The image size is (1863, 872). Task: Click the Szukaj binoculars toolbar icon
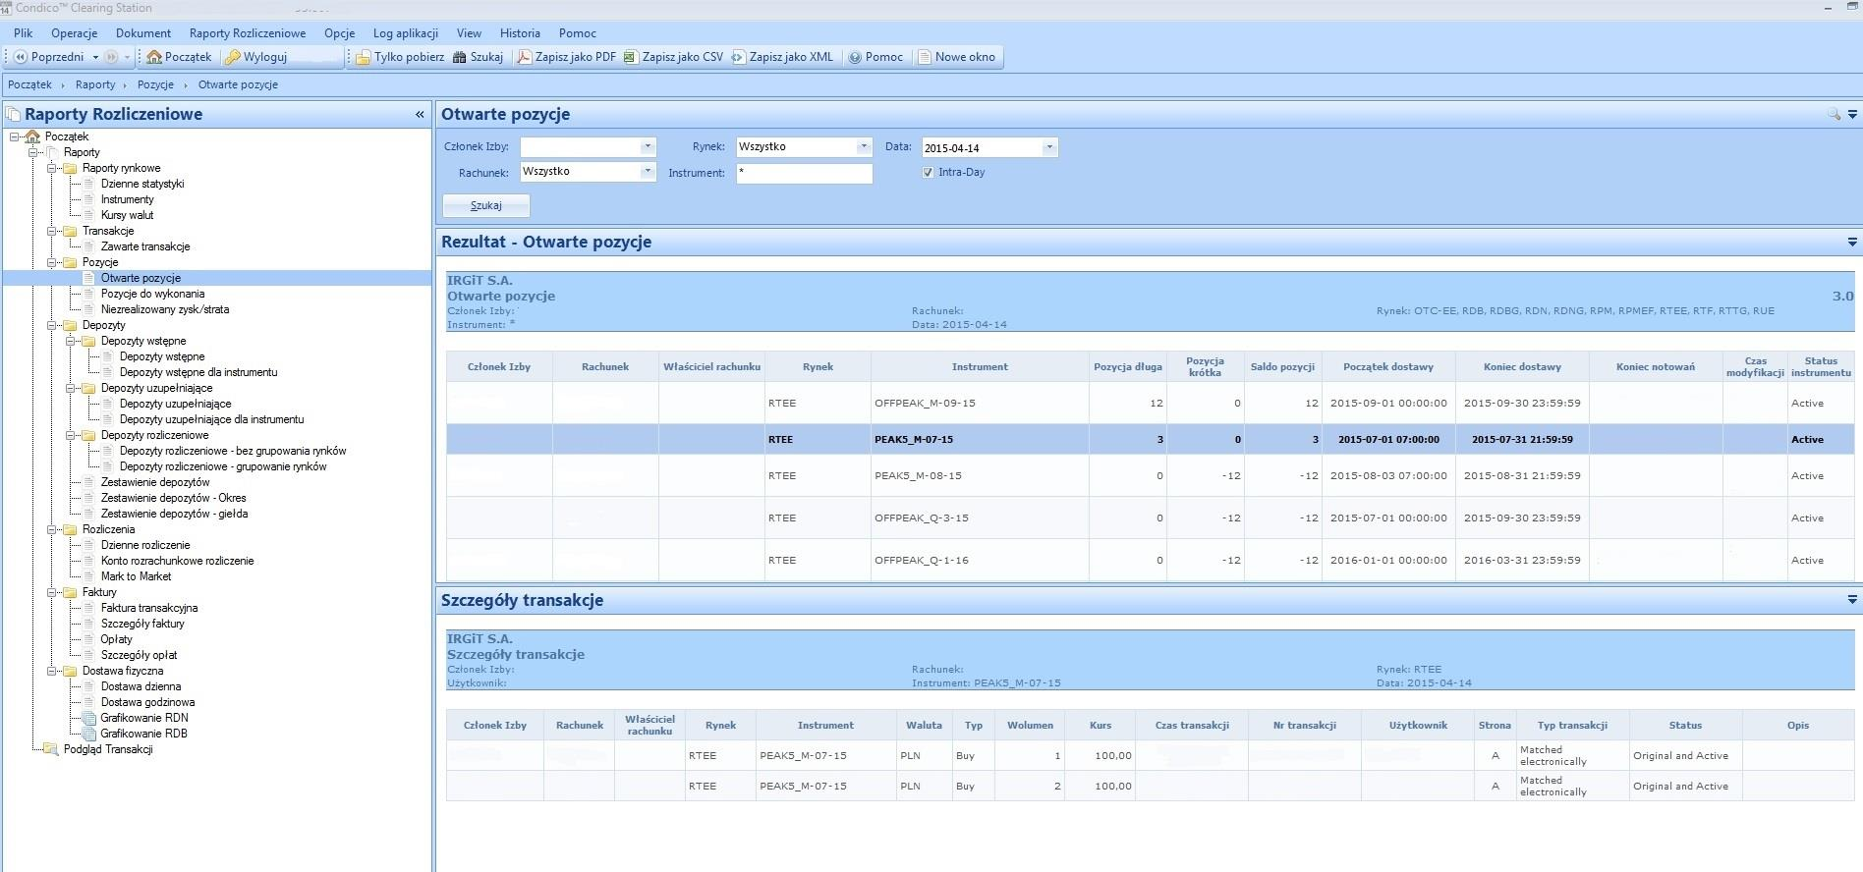(x=478, y=57)
